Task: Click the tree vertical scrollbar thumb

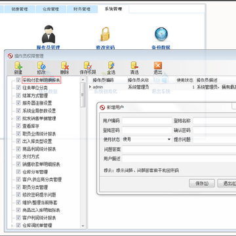Action: click(x=83, y=95)
